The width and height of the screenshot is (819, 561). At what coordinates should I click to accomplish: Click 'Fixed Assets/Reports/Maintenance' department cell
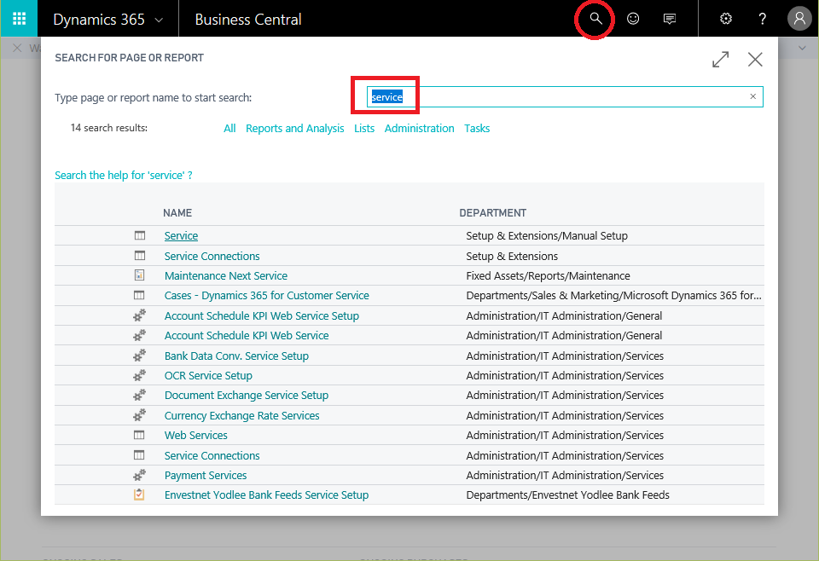click(548, 275)
